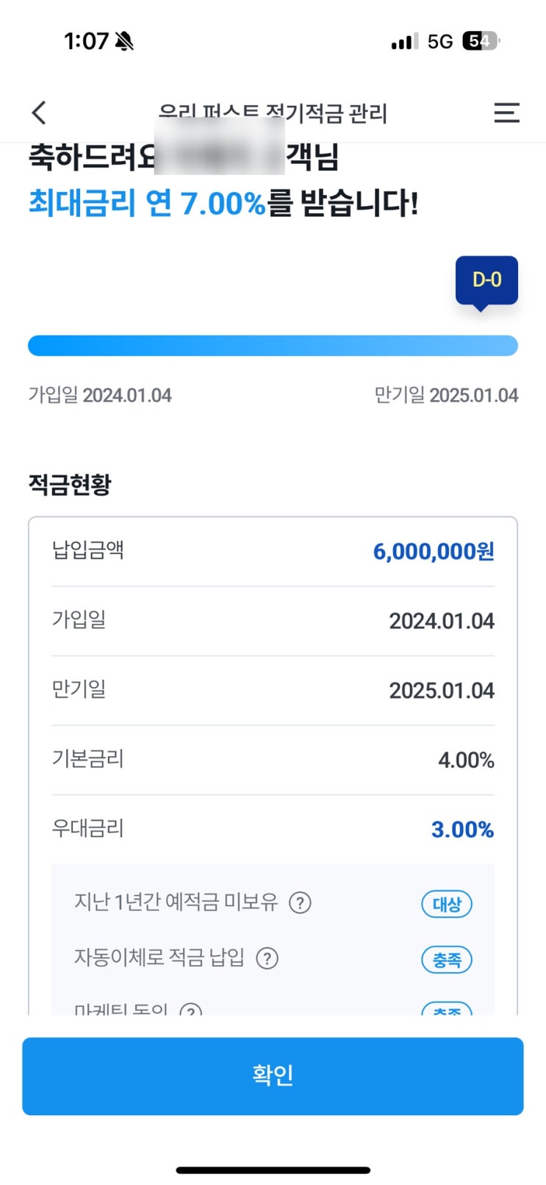Tap the 최대금리 연 7.00% text
Viewport: 546px width, 1185px height.
147,203
